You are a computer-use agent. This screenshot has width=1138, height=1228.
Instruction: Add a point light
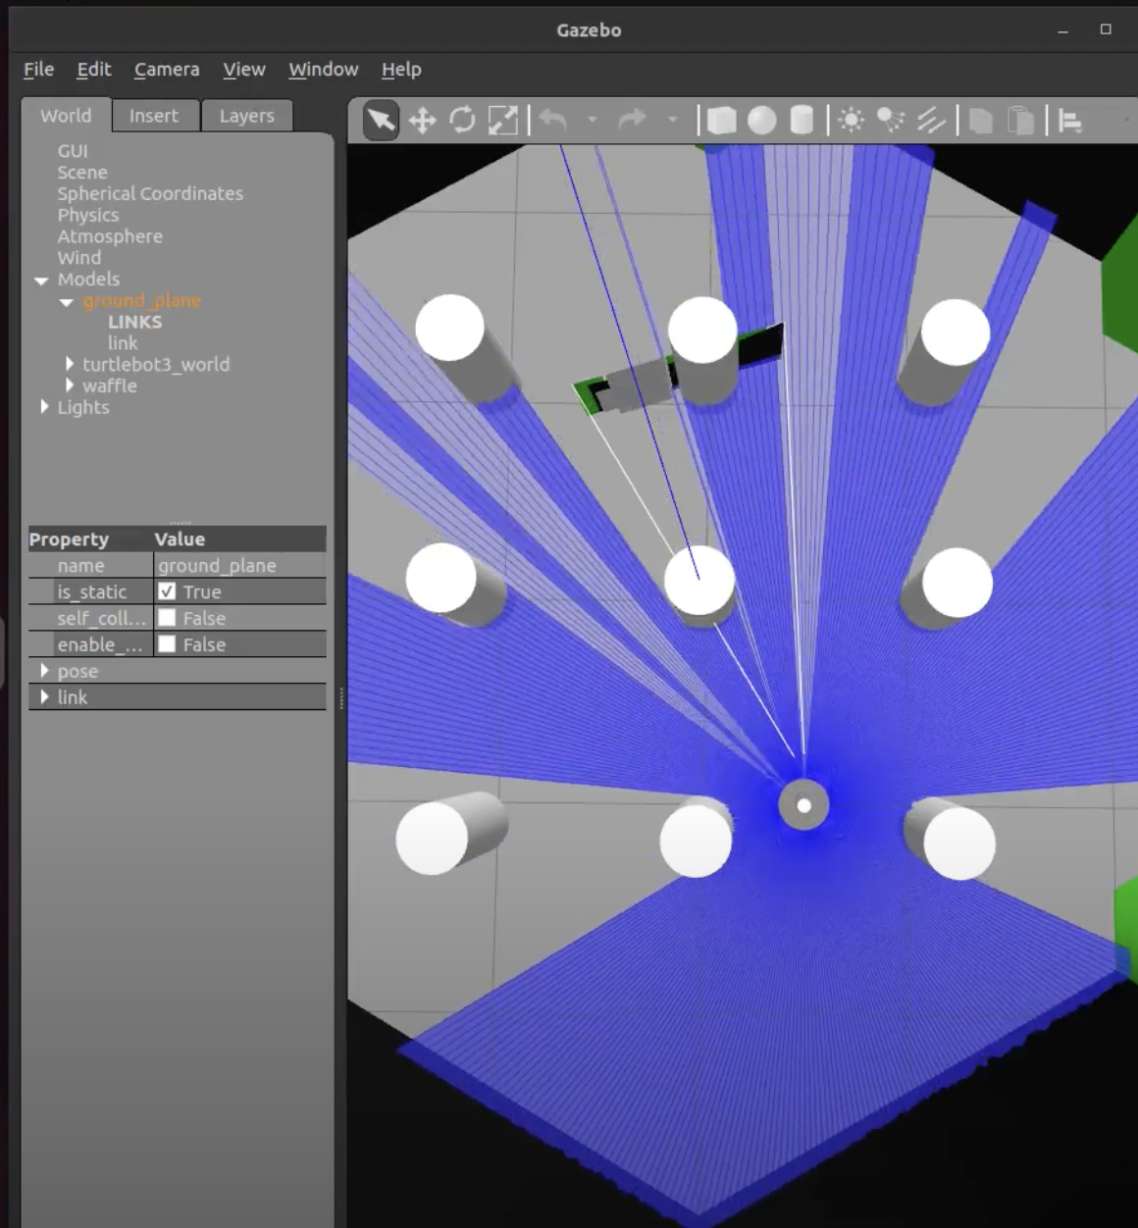852,121
